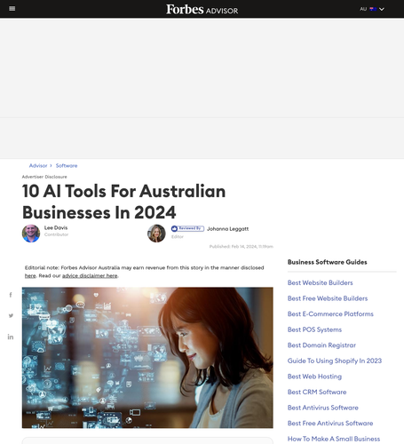Open author Lee Davis profile
This screenshot has height=444, width=404.
[56, 227]
